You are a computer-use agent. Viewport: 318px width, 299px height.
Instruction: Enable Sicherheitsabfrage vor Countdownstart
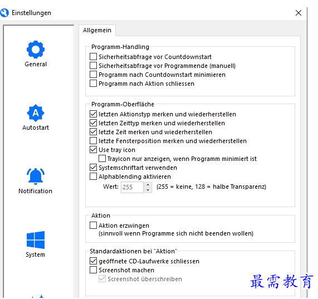pos(93,57)
